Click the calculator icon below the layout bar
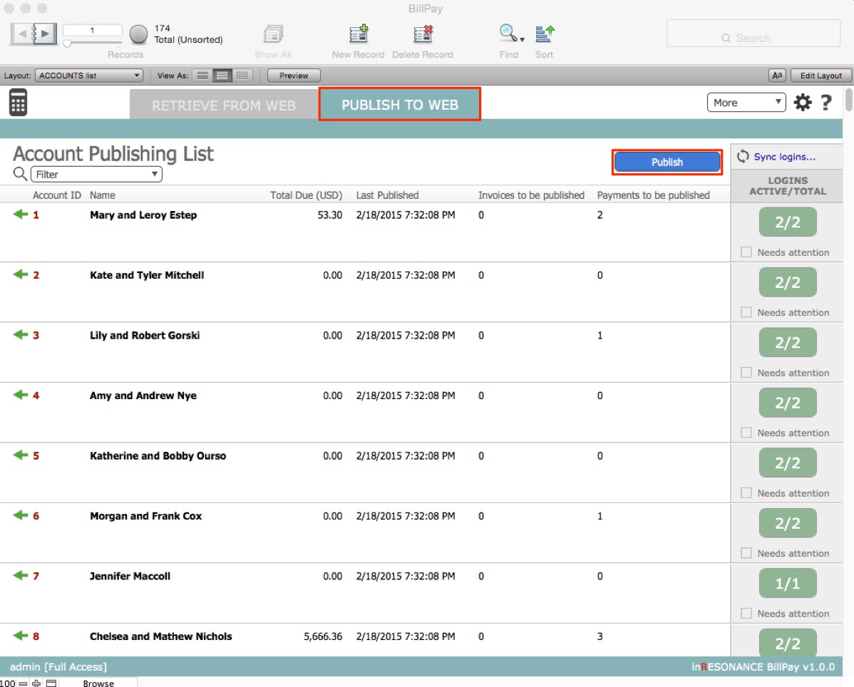 pos(18,103)
